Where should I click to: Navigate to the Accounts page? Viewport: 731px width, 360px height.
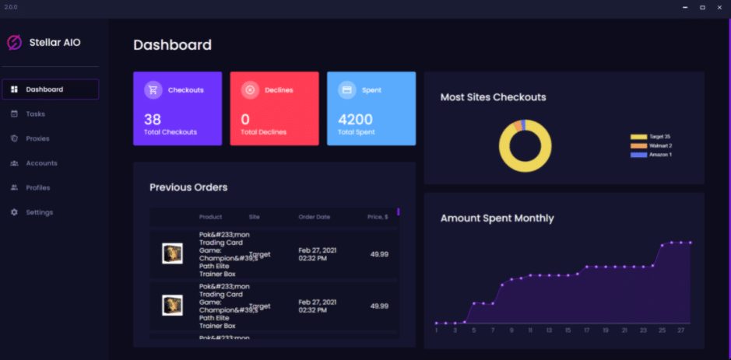51,163
